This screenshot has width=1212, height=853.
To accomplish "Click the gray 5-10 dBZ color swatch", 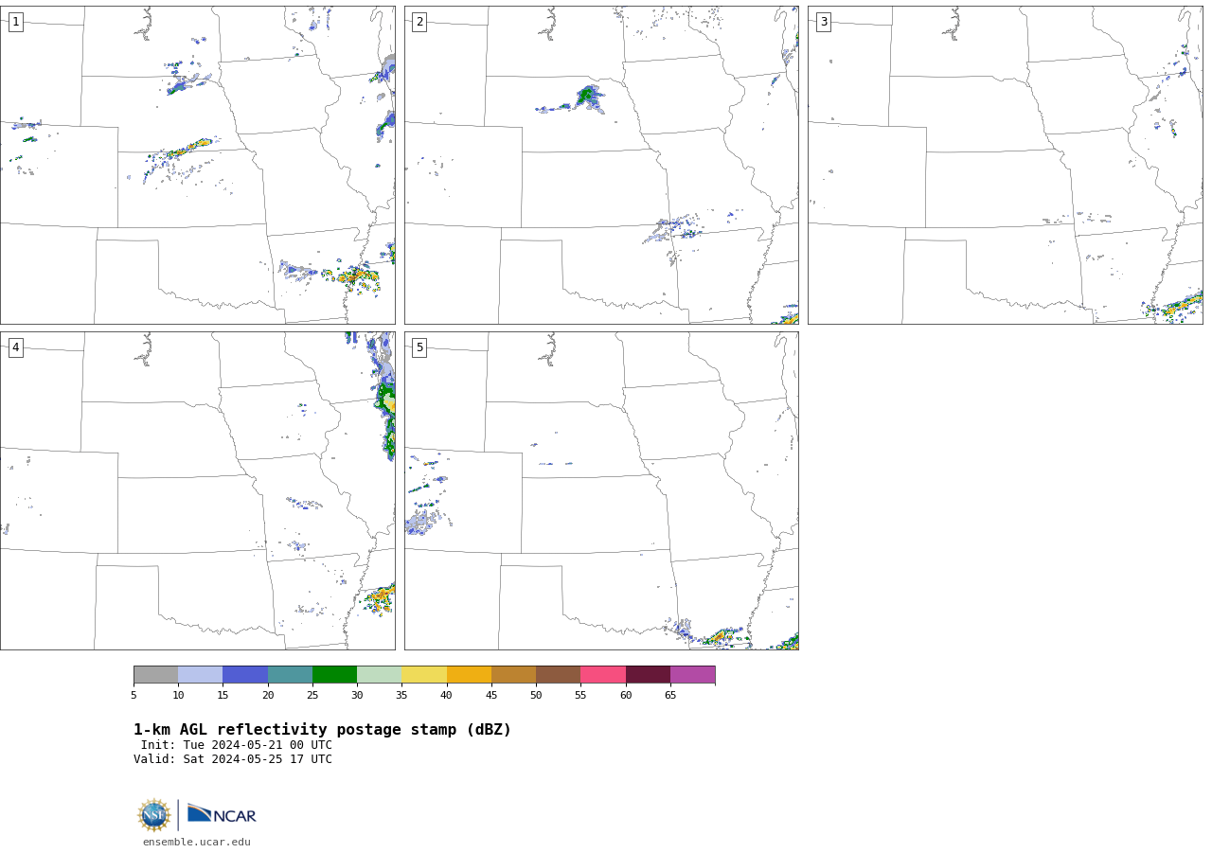I will (x=155, y=675).
